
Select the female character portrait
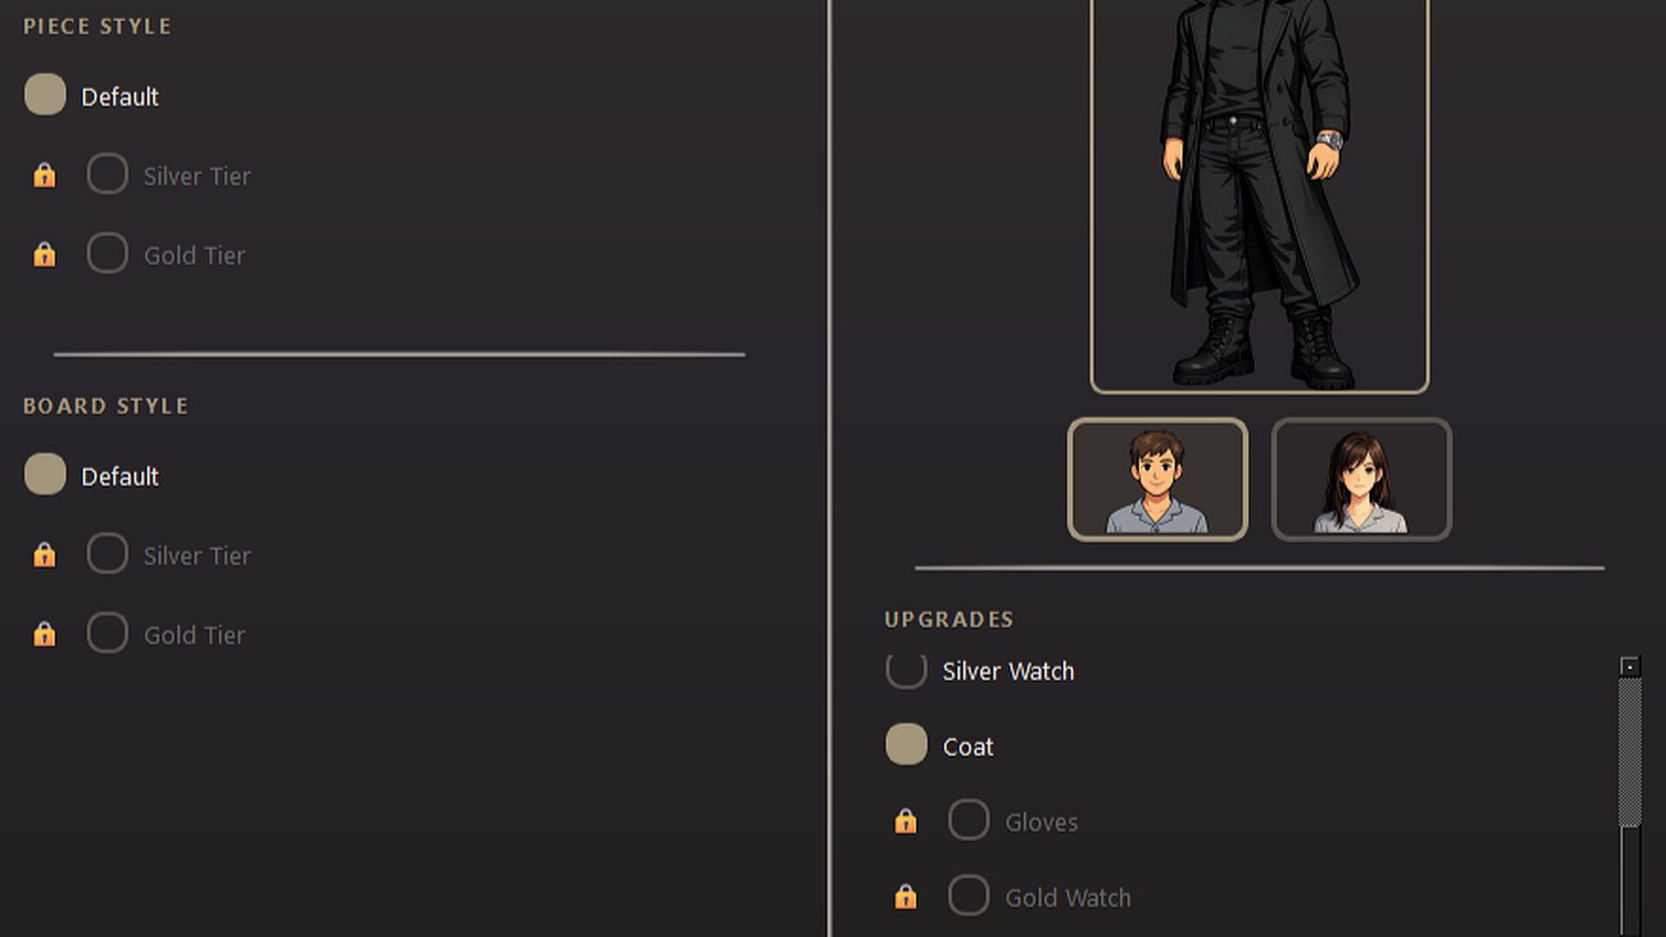[1361, 480]
